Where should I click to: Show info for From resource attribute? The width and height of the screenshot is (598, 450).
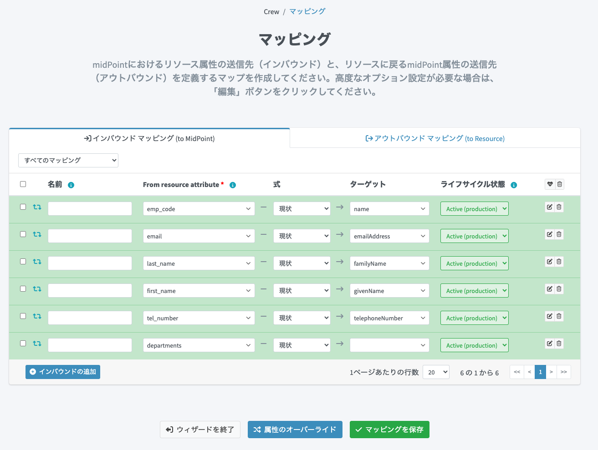tap(233, 185)
